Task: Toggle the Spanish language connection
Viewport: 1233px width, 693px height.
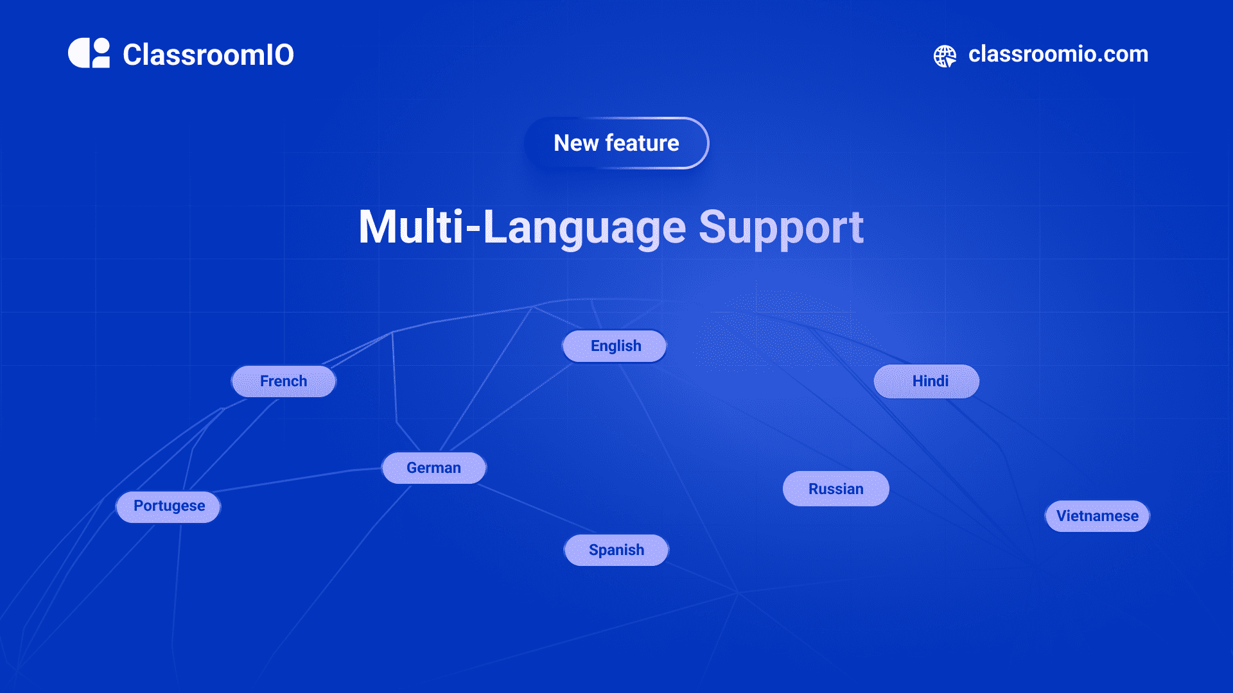Action: tap(616, 549)
